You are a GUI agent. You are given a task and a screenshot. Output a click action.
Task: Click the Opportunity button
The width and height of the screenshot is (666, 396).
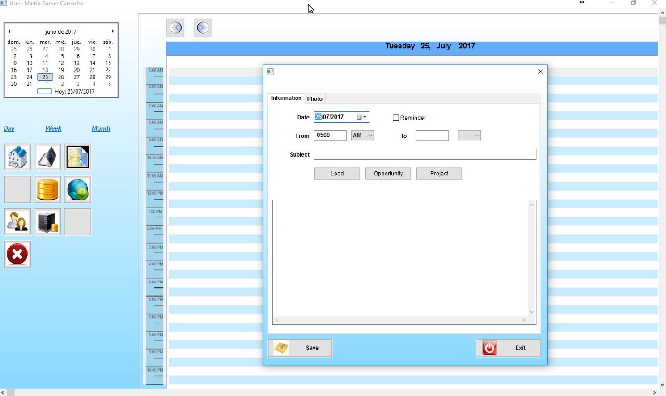point(388,173)
